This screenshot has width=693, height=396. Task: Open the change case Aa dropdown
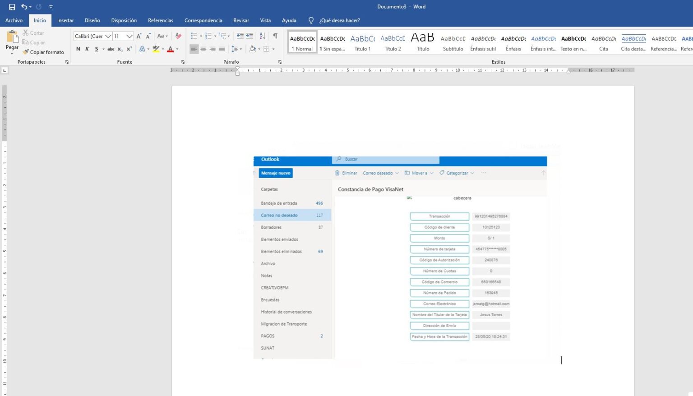coord(162,36)
